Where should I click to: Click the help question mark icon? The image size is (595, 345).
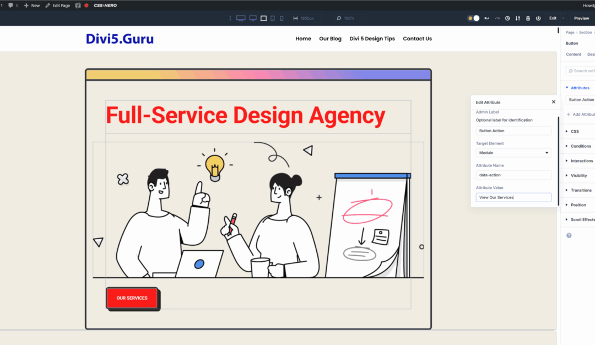point(569,235)
